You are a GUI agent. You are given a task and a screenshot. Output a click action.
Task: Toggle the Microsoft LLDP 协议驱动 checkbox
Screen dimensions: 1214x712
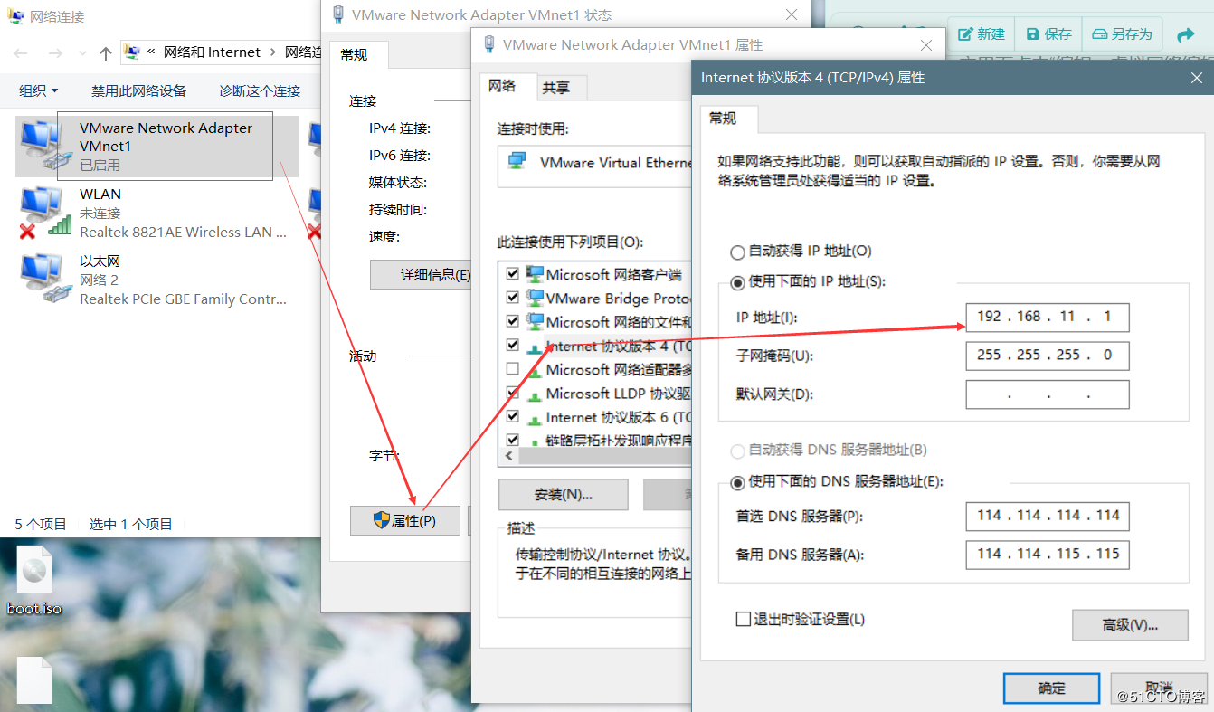tap(513, 394)
